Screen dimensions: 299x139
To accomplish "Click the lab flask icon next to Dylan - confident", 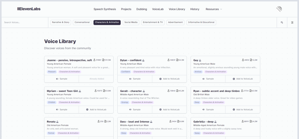I will (x=143, y=60).
